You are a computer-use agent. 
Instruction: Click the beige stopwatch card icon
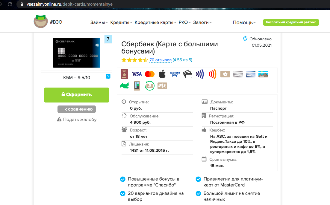[225, 74]
